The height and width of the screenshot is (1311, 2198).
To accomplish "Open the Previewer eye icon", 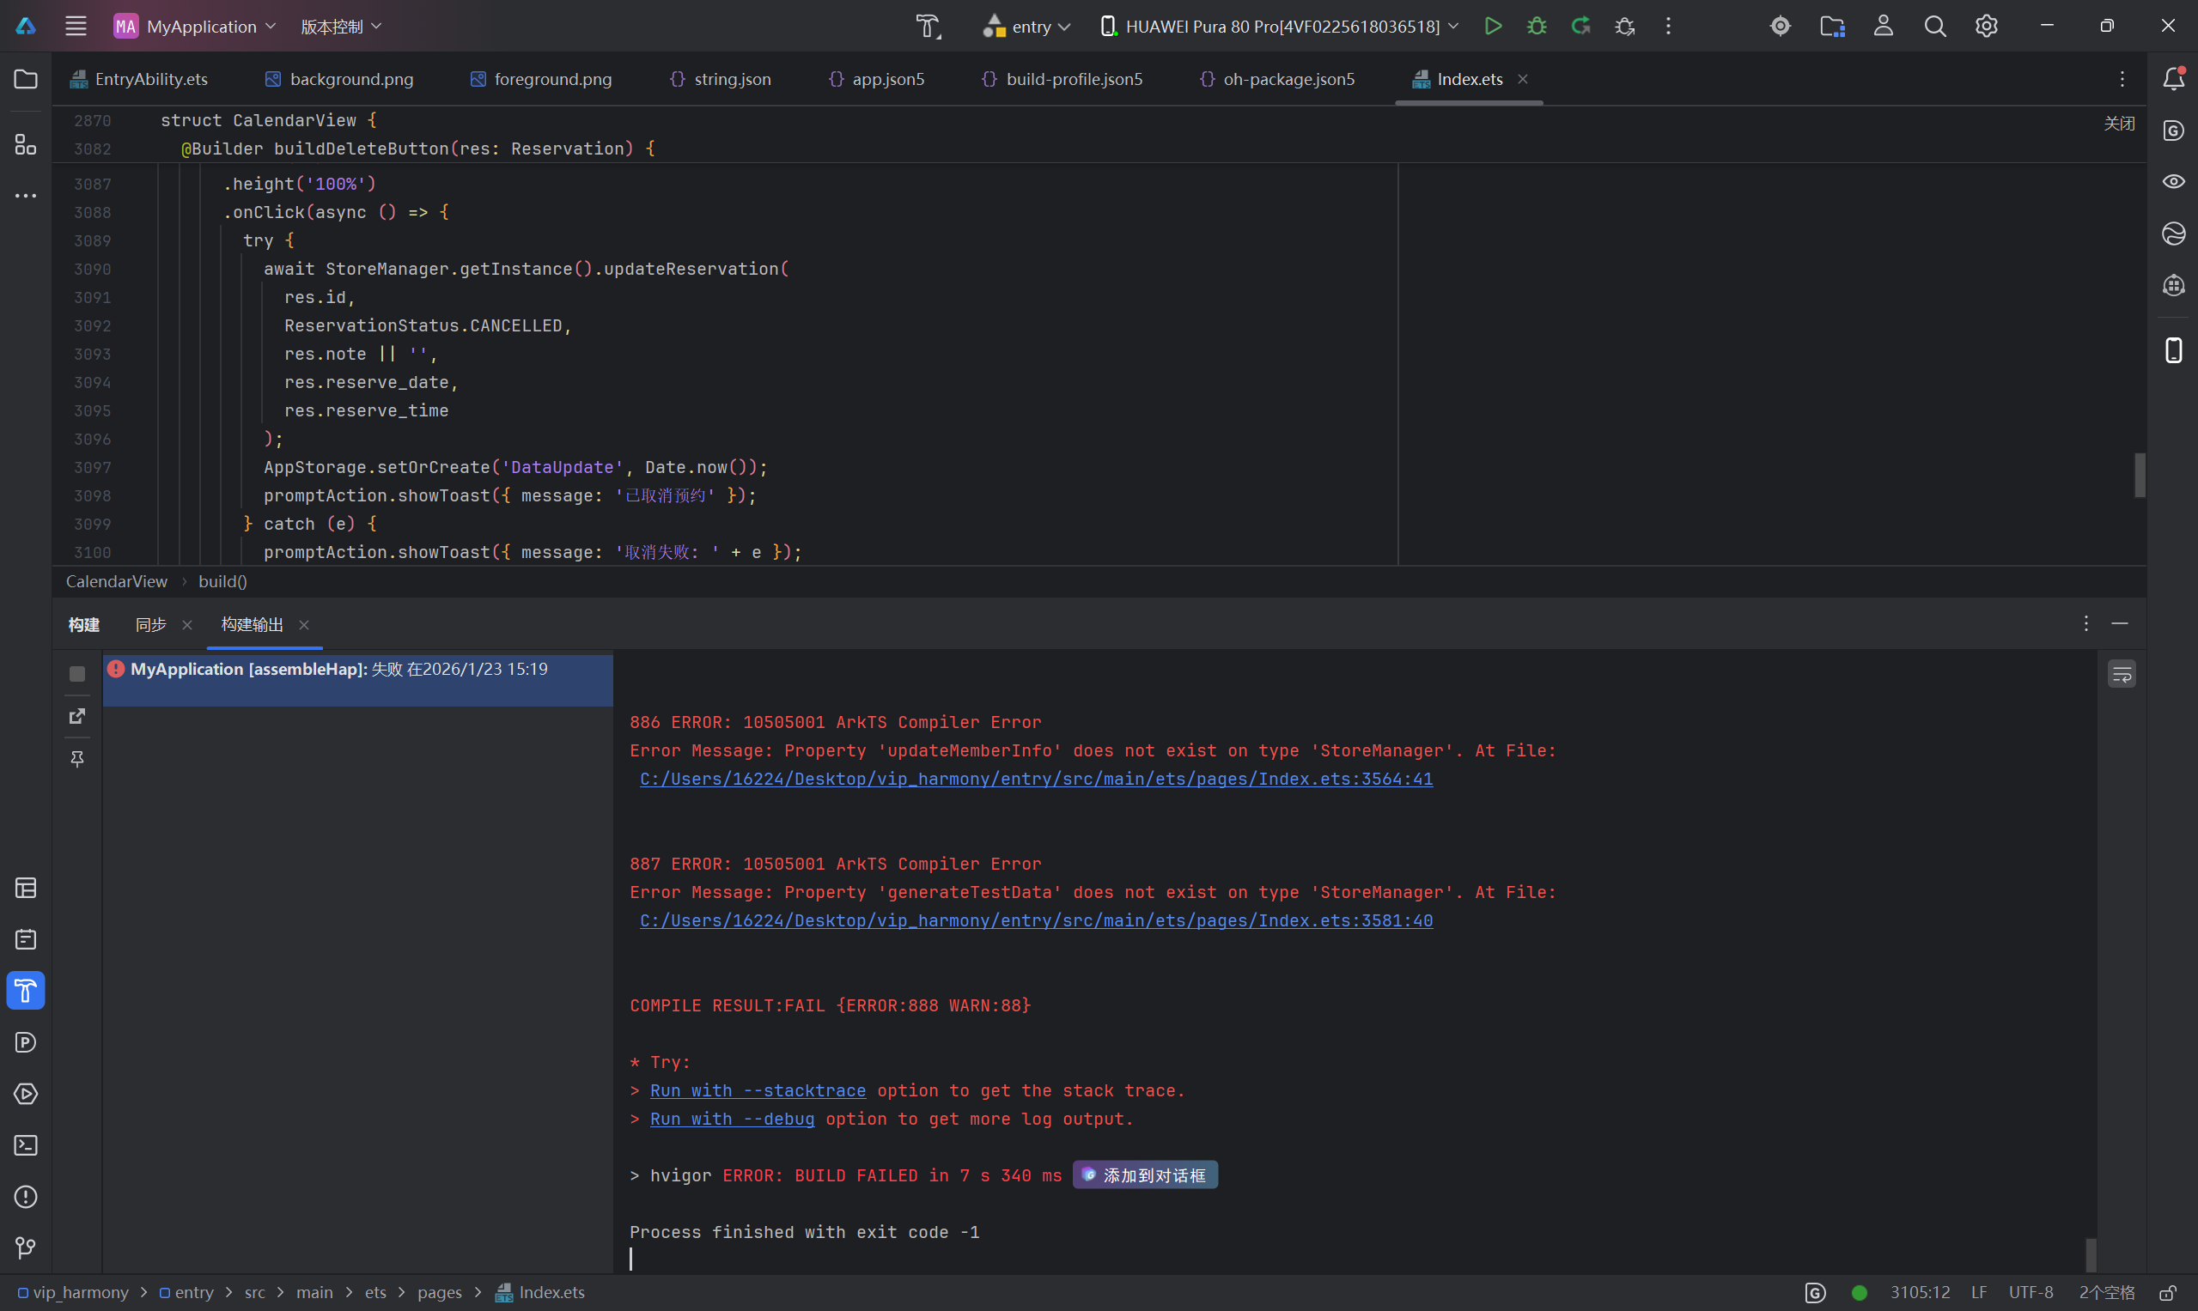I will (x=2173, y=182).
